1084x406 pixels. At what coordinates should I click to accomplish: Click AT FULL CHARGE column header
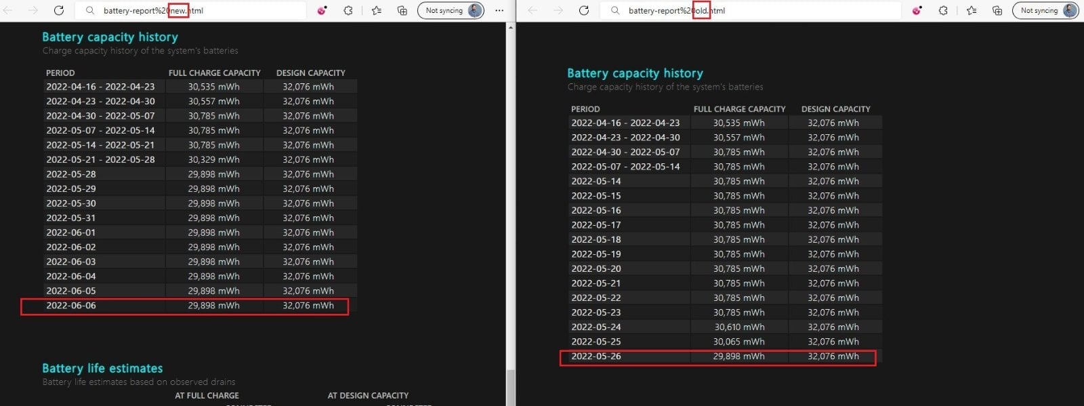pos(207,396)
